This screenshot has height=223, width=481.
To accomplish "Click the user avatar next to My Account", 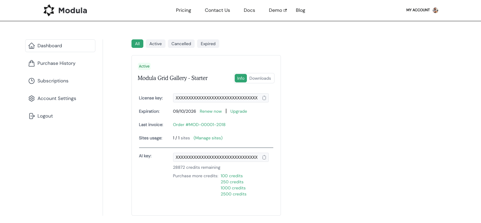I will click(x=435, y=10).
